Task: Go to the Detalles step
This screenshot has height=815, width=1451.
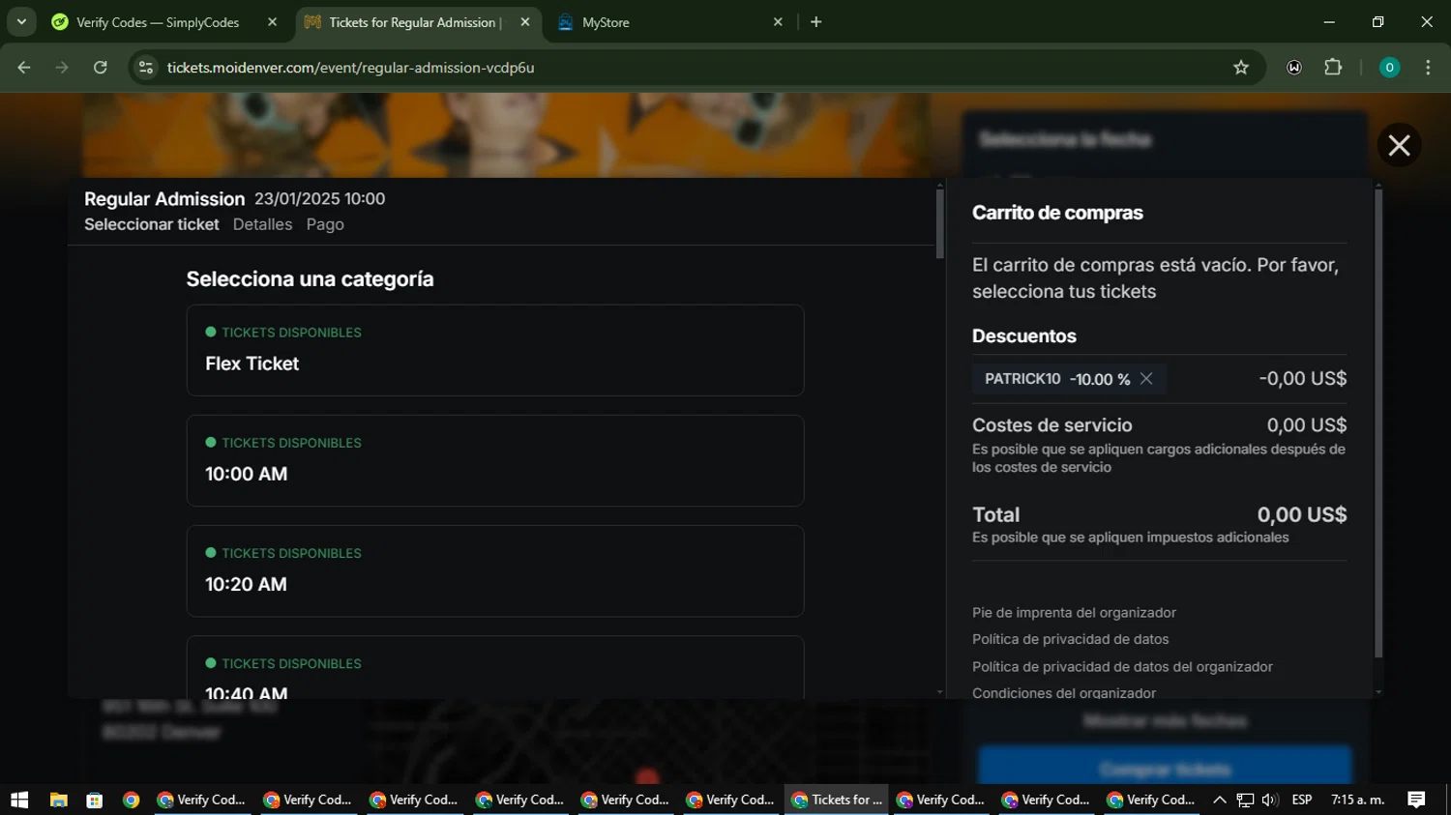Action: pos(262,224)
